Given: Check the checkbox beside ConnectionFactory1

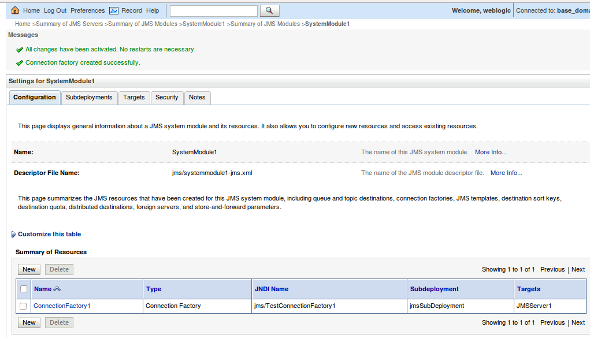Looking at the screenshot, I should point(23,306).
